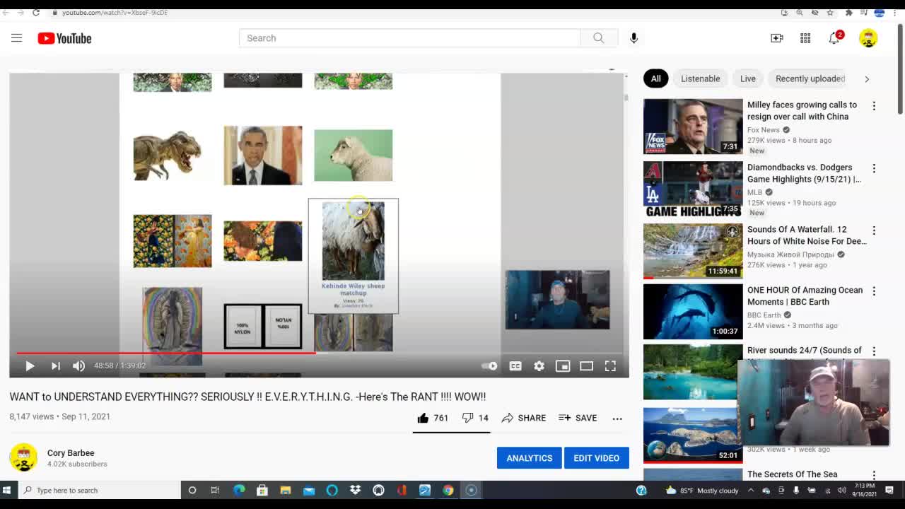The image size is (905, 509).
Task: Open the notifications bell
Action: tap(834, 38)
